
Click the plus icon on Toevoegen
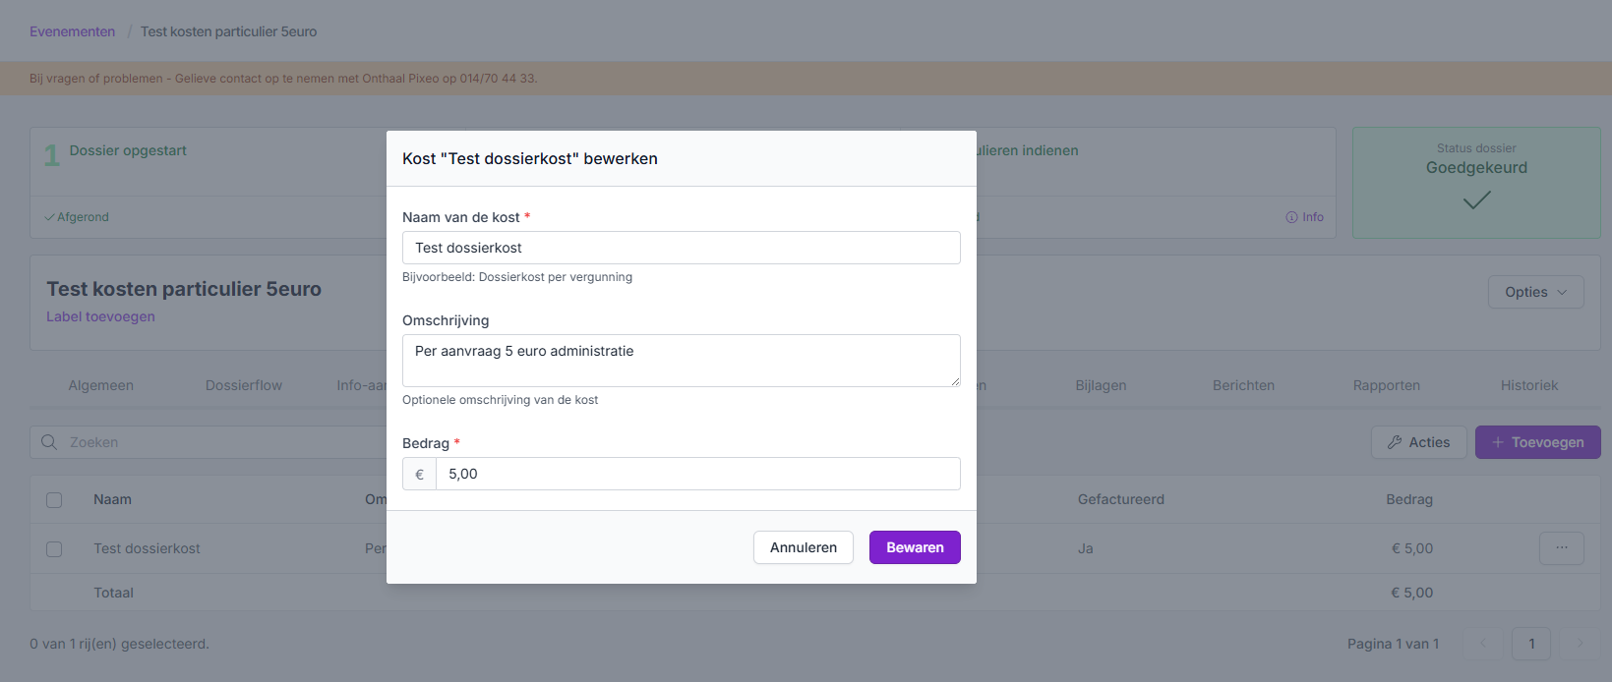(1497, 442)
